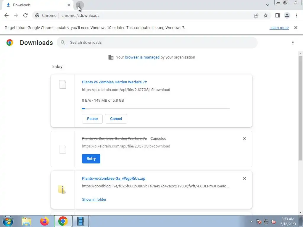Remove the canceled download from list

coord(244,139)
